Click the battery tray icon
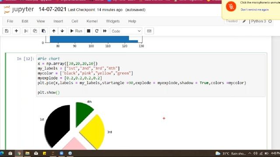 point(266,154)
